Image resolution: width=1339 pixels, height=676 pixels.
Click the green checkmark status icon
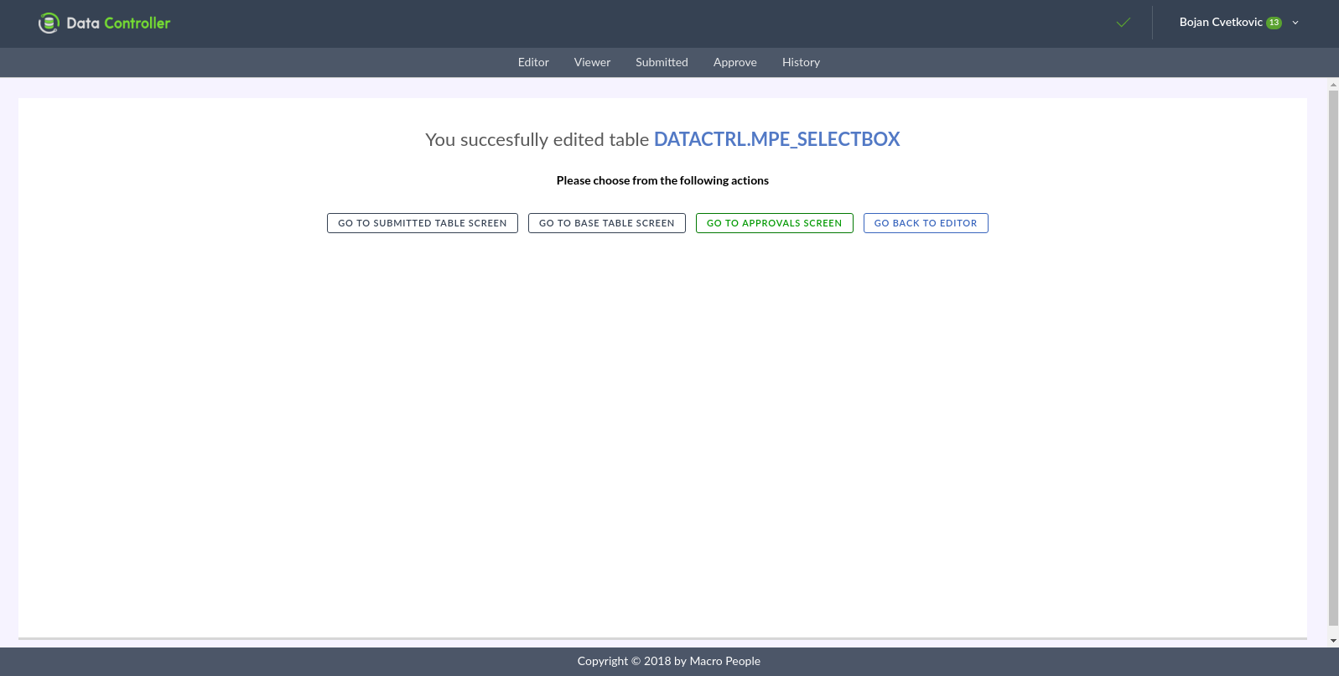(x=1124, y=23)
